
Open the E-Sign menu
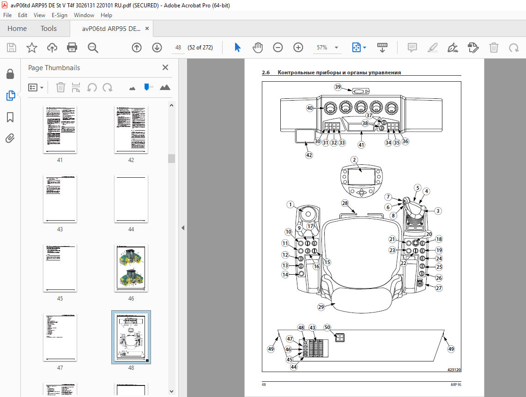coord(60,15)
